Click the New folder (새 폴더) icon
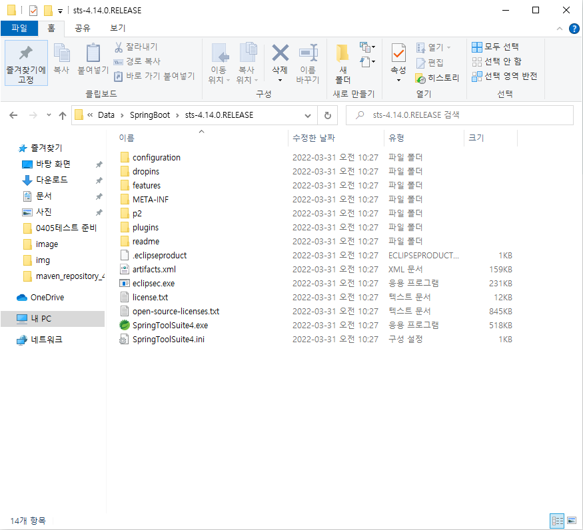The height and width of the screenshot is (530, 583). click(342, 53)
